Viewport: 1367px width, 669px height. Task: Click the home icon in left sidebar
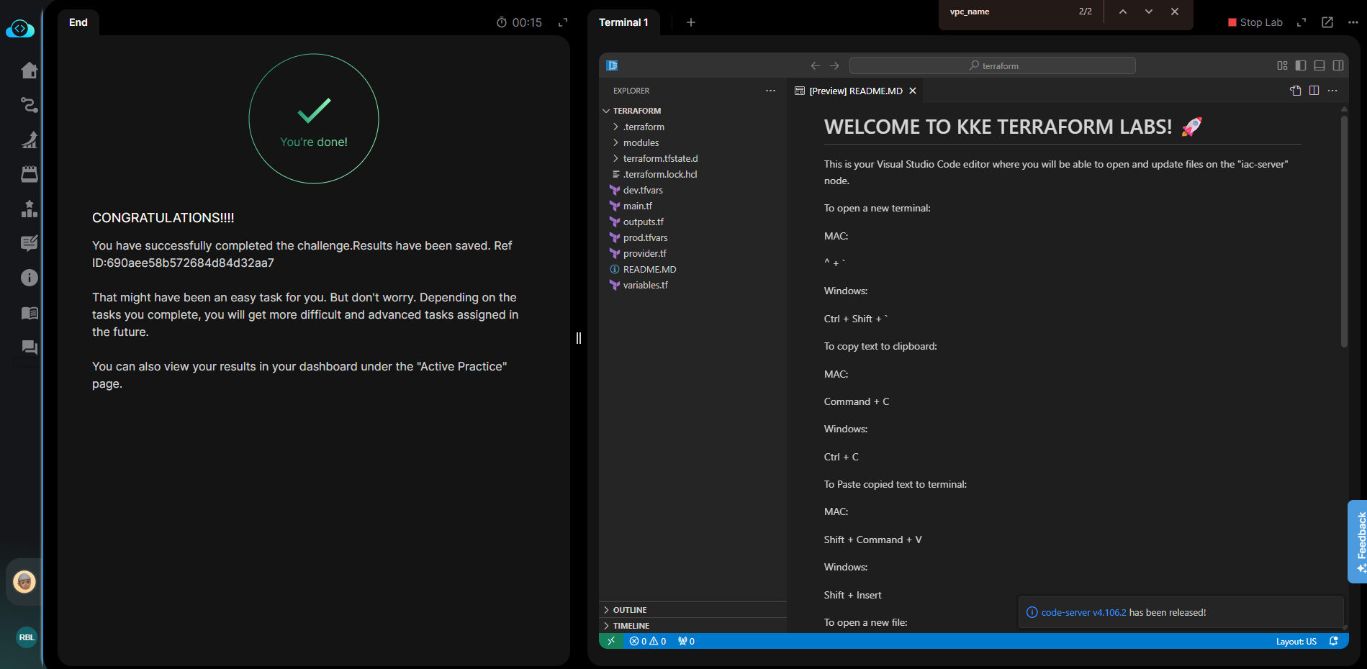click(29, 70)
